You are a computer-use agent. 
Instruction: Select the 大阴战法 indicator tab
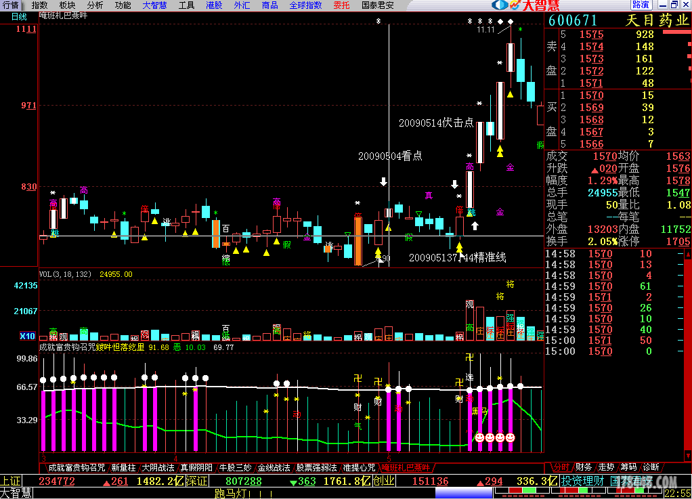[158, 468]
